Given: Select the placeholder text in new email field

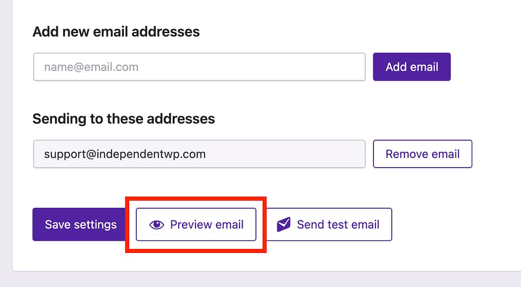Looking at the screenshot, I should click(91, 67).
